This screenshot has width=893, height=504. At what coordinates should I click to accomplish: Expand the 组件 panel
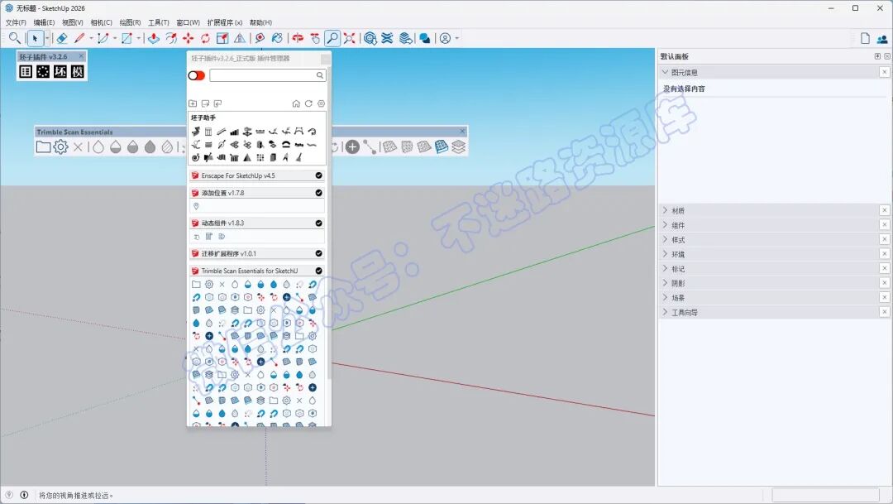click(x=665, y=224)
